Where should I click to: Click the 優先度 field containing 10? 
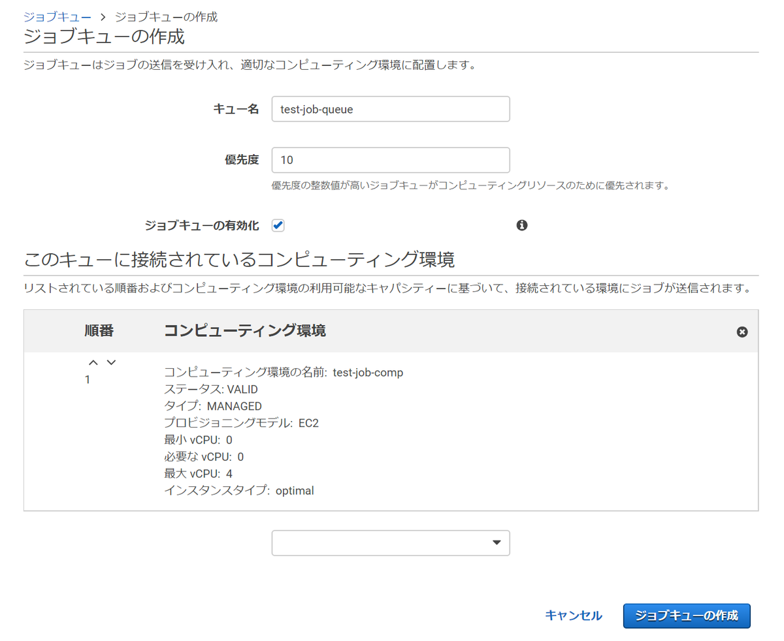pyautogui.click(x=390, y=160)
